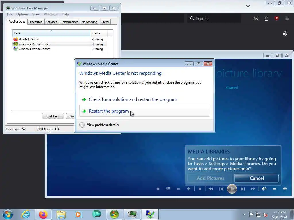Image resolution: width=294 pixels, height=220 pixels.
Task: Click the Pocket save icon in Firefox
Action: click(x=256, y=18)
